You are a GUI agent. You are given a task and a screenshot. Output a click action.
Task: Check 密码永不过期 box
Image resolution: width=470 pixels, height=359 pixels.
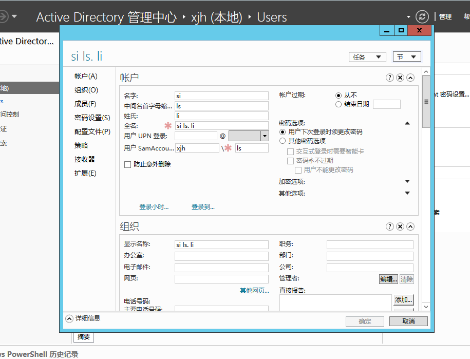coord(290,161)
